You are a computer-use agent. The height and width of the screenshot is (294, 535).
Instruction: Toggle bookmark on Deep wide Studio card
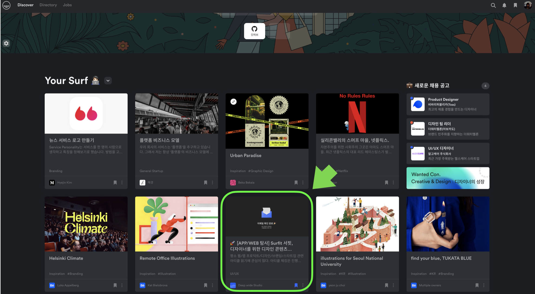296,285
